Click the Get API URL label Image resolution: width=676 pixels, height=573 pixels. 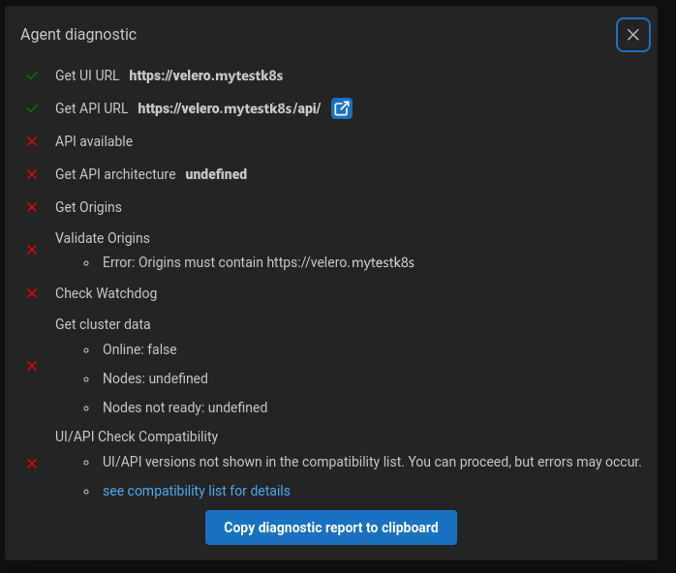(x=91, y=108)
